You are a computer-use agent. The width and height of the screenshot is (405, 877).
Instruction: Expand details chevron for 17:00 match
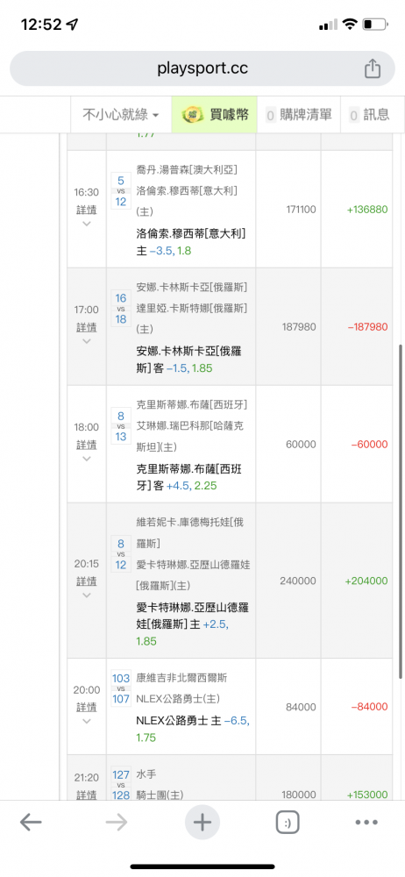click(86, 341)
